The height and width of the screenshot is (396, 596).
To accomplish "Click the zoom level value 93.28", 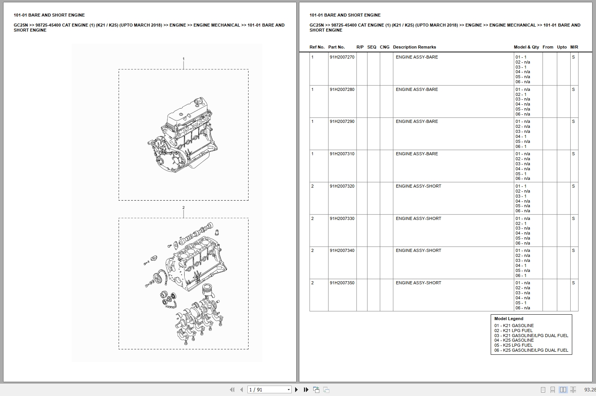I will click(589, 390).
